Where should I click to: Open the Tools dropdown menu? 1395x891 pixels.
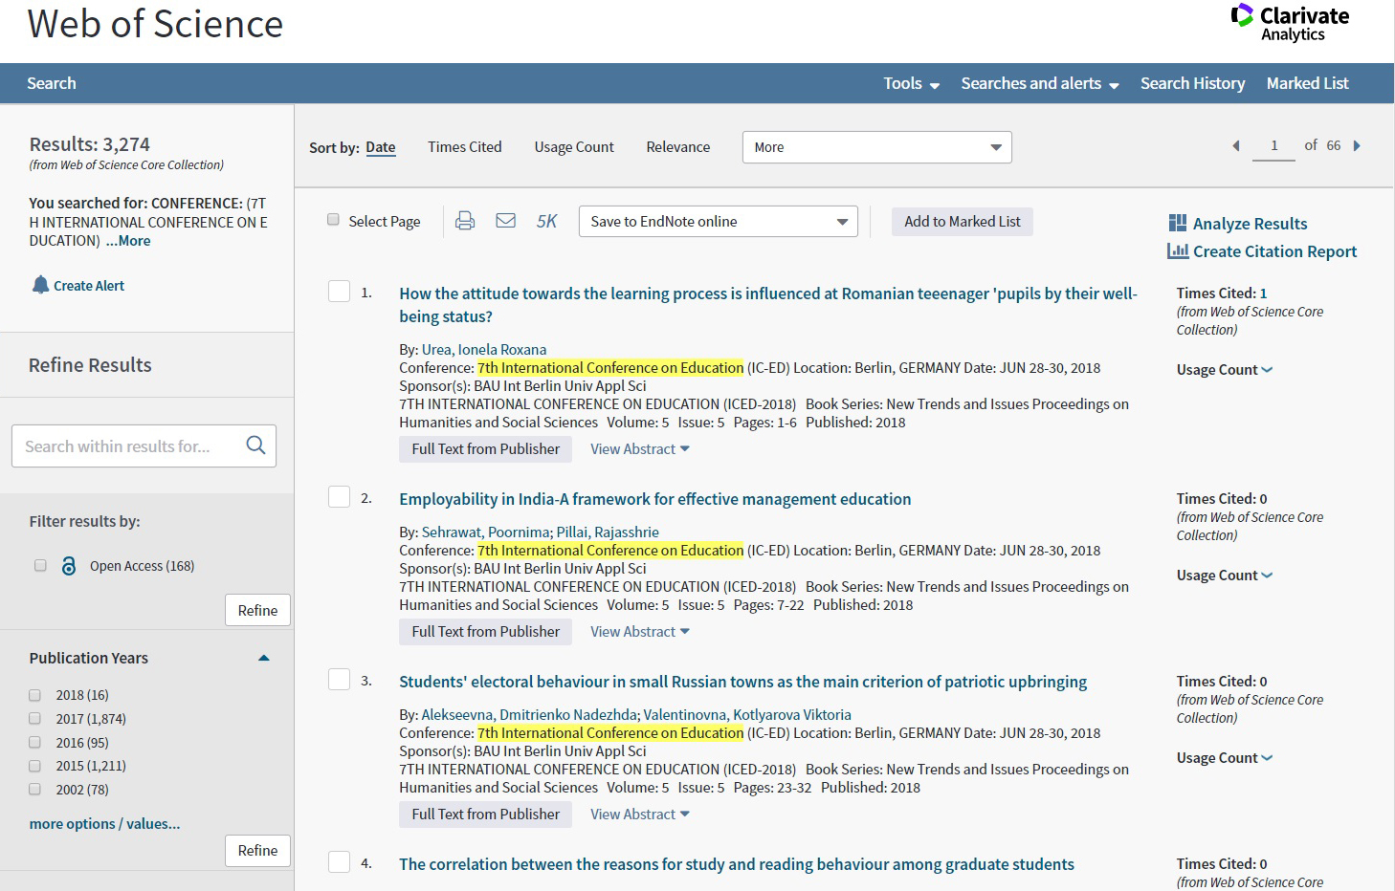(x=911, y=83)
